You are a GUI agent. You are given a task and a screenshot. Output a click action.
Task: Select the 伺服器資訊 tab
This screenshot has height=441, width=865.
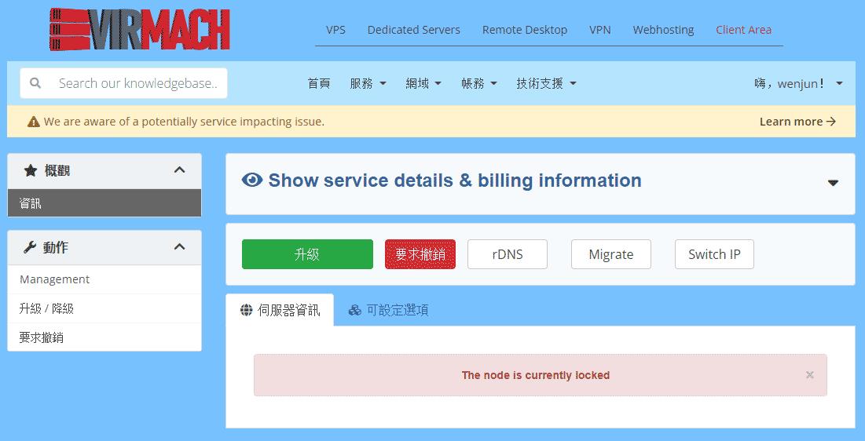(x=280, y=310)
